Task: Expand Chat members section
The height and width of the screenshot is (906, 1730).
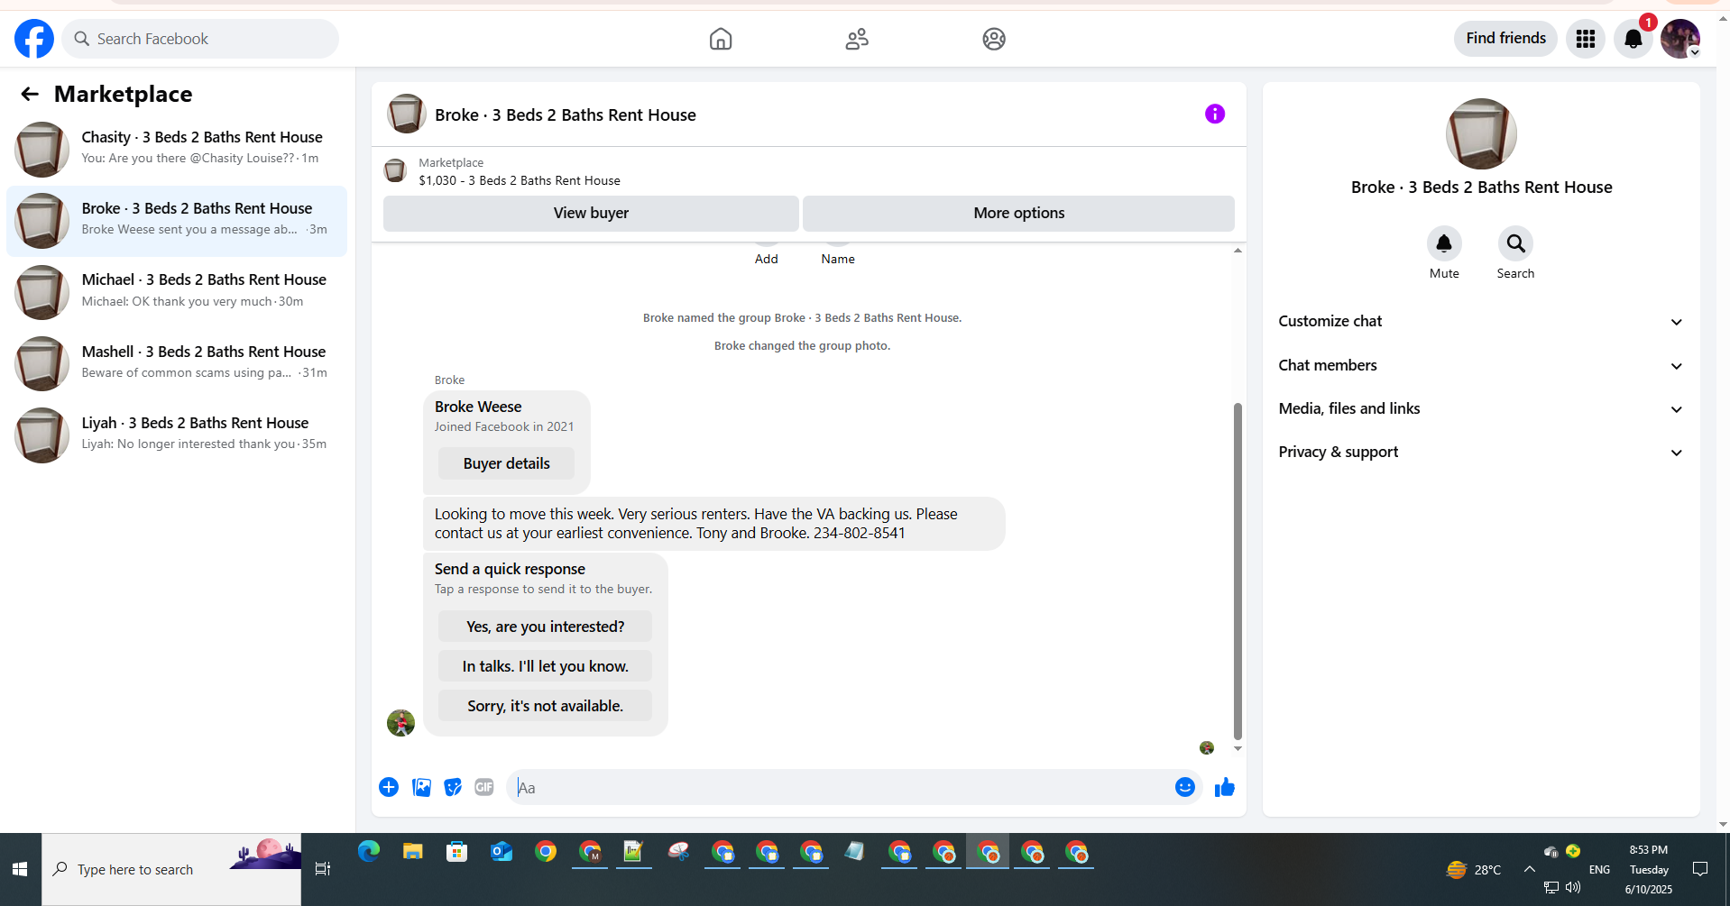Action: pyautogui.click(x=1480, y=365)
